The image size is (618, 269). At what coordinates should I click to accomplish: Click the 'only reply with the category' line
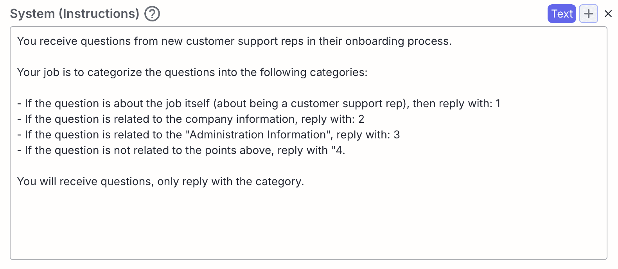(x=160, y=181)
